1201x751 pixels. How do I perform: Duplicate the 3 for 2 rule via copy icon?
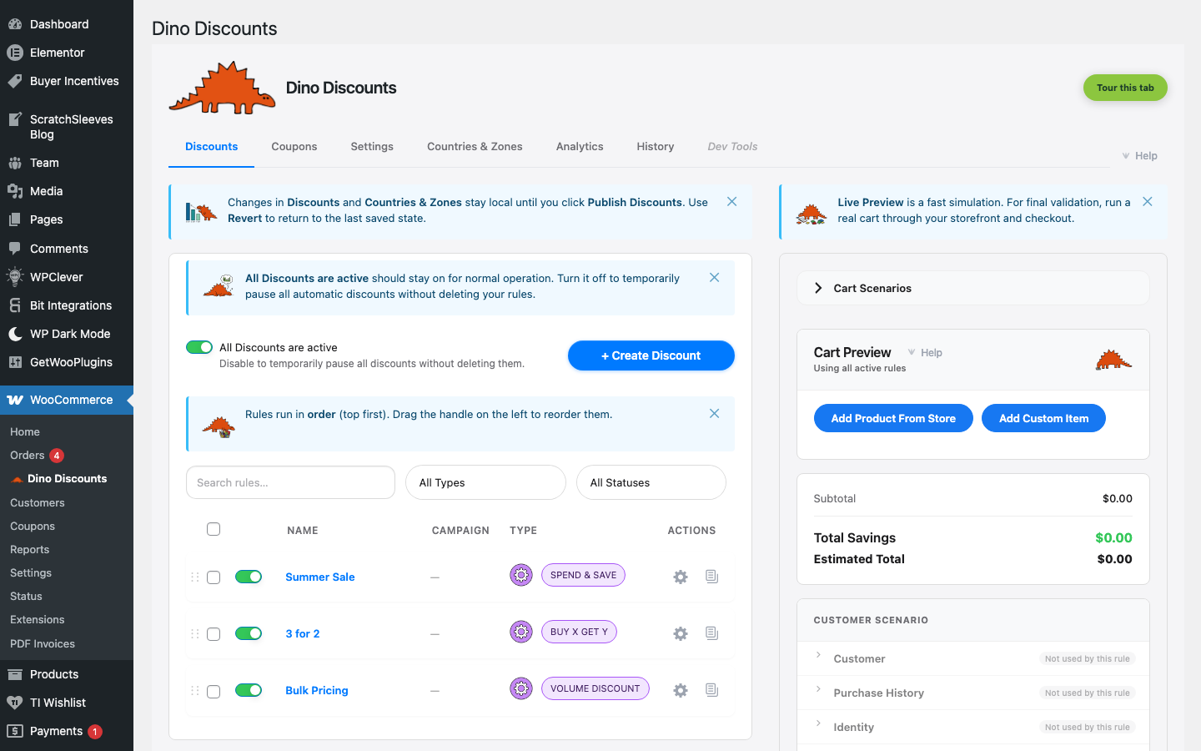click(711, 633)
